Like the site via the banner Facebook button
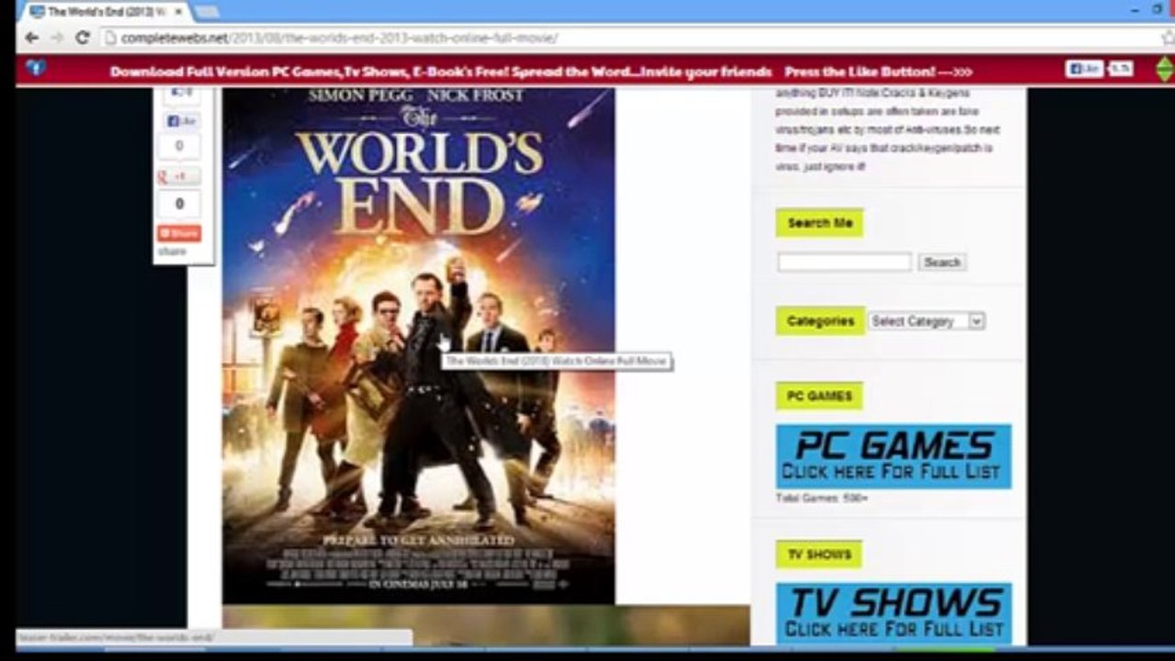The image size is (1175, 661). (1084, 69)
